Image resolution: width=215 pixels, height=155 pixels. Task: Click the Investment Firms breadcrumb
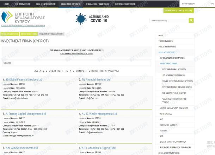coord(29,34)
